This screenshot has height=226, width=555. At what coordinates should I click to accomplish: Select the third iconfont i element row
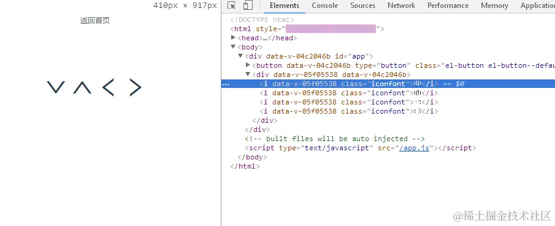tap(349, 102)
